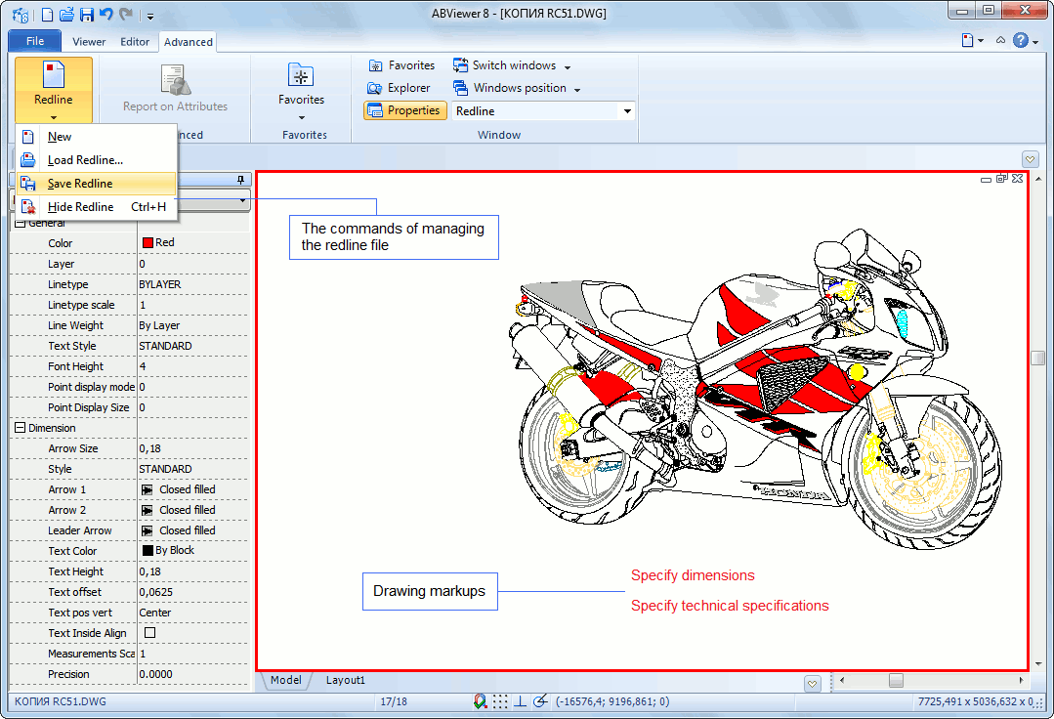Click the New redline document icon in menu
This screenshot has width=1054, height=719.
click(27, 137)
